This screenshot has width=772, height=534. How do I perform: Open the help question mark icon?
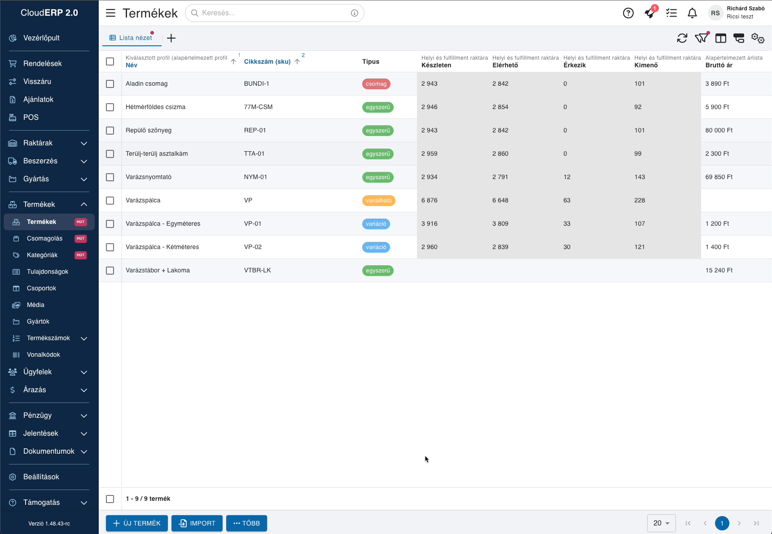[x=628, y=13]
